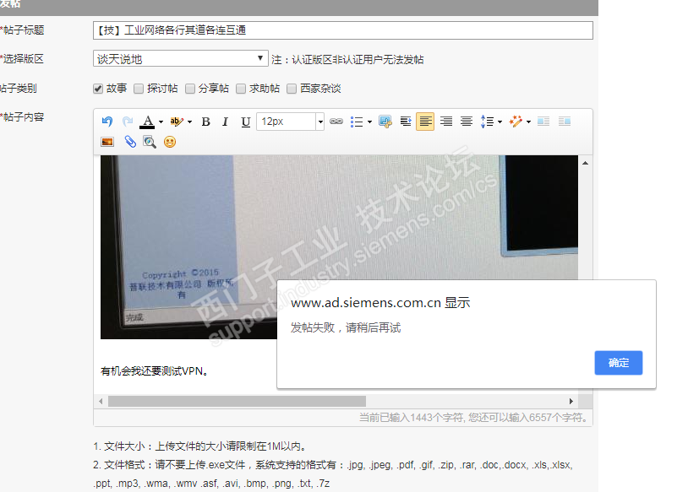Open the 谈天说地 forum section dropdown

180,59
